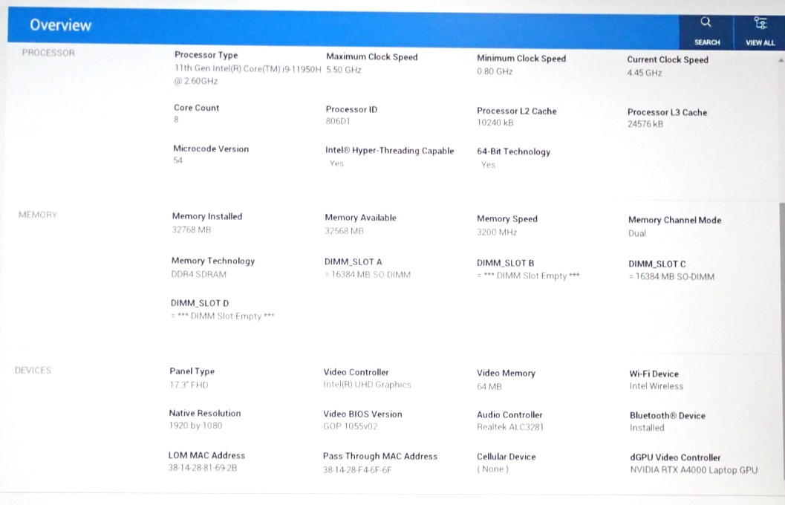785x505 pixels.
Task: Click the Memory Technology label
Action: pyautogui.click(x=213, y=261)
